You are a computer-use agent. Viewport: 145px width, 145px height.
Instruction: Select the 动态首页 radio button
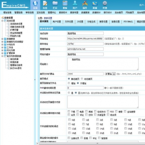pyautogui.click(x=82, y=79)
